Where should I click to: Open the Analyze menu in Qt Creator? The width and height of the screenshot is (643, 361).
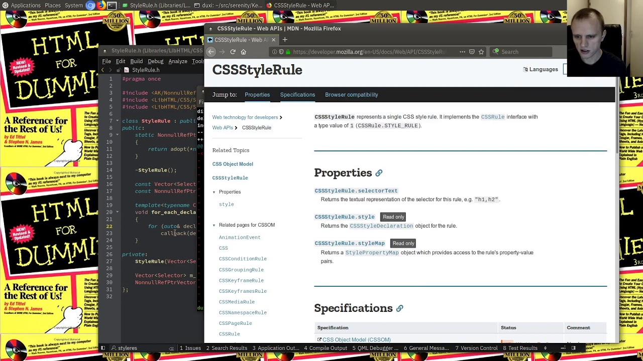(178, 61)
